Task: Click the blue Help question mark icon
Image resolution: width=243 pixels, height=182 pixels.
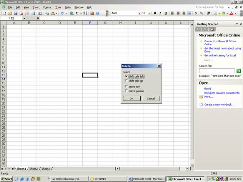Action: click(x=98, y=13)
